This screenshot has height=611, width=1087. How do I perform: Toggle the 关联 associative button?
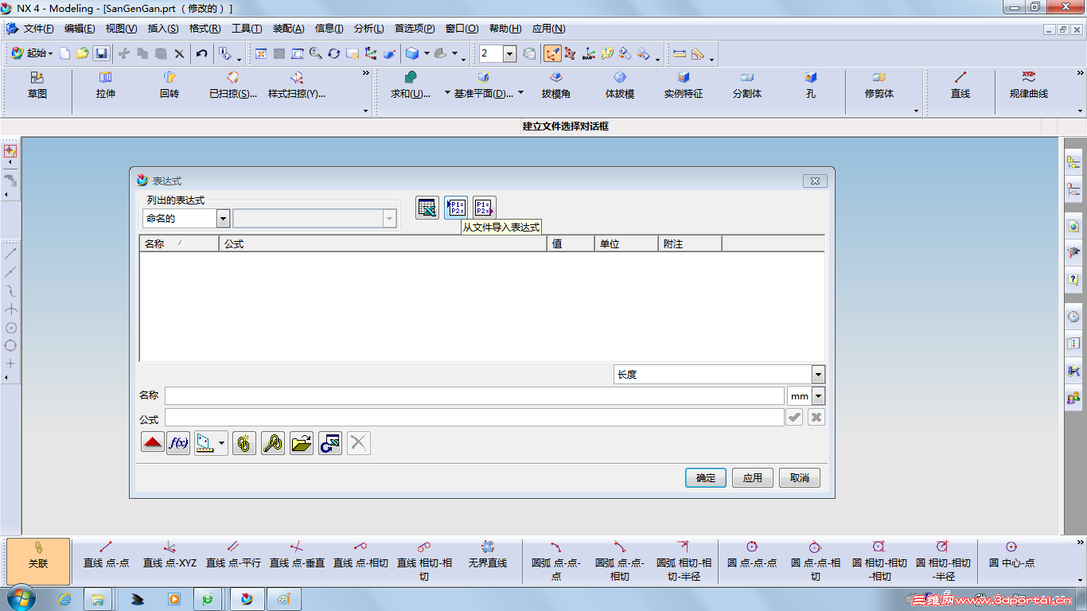click(38, 562)
